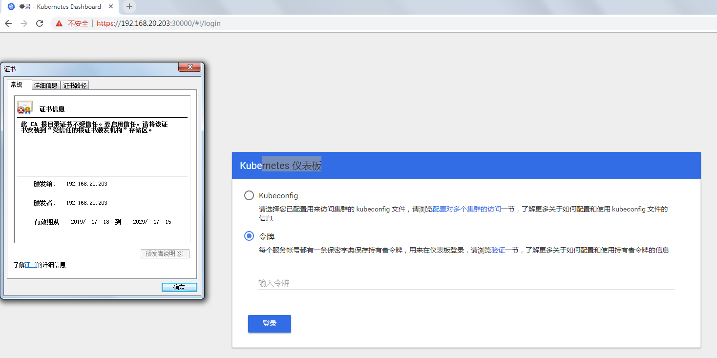Click the 证书信息 heading in the dialog

(52, 109)
